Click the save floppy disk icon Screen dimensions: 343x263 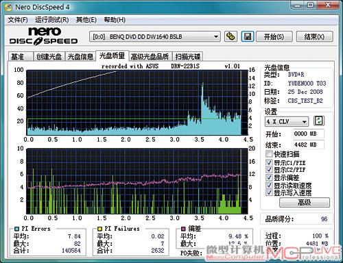248,36
